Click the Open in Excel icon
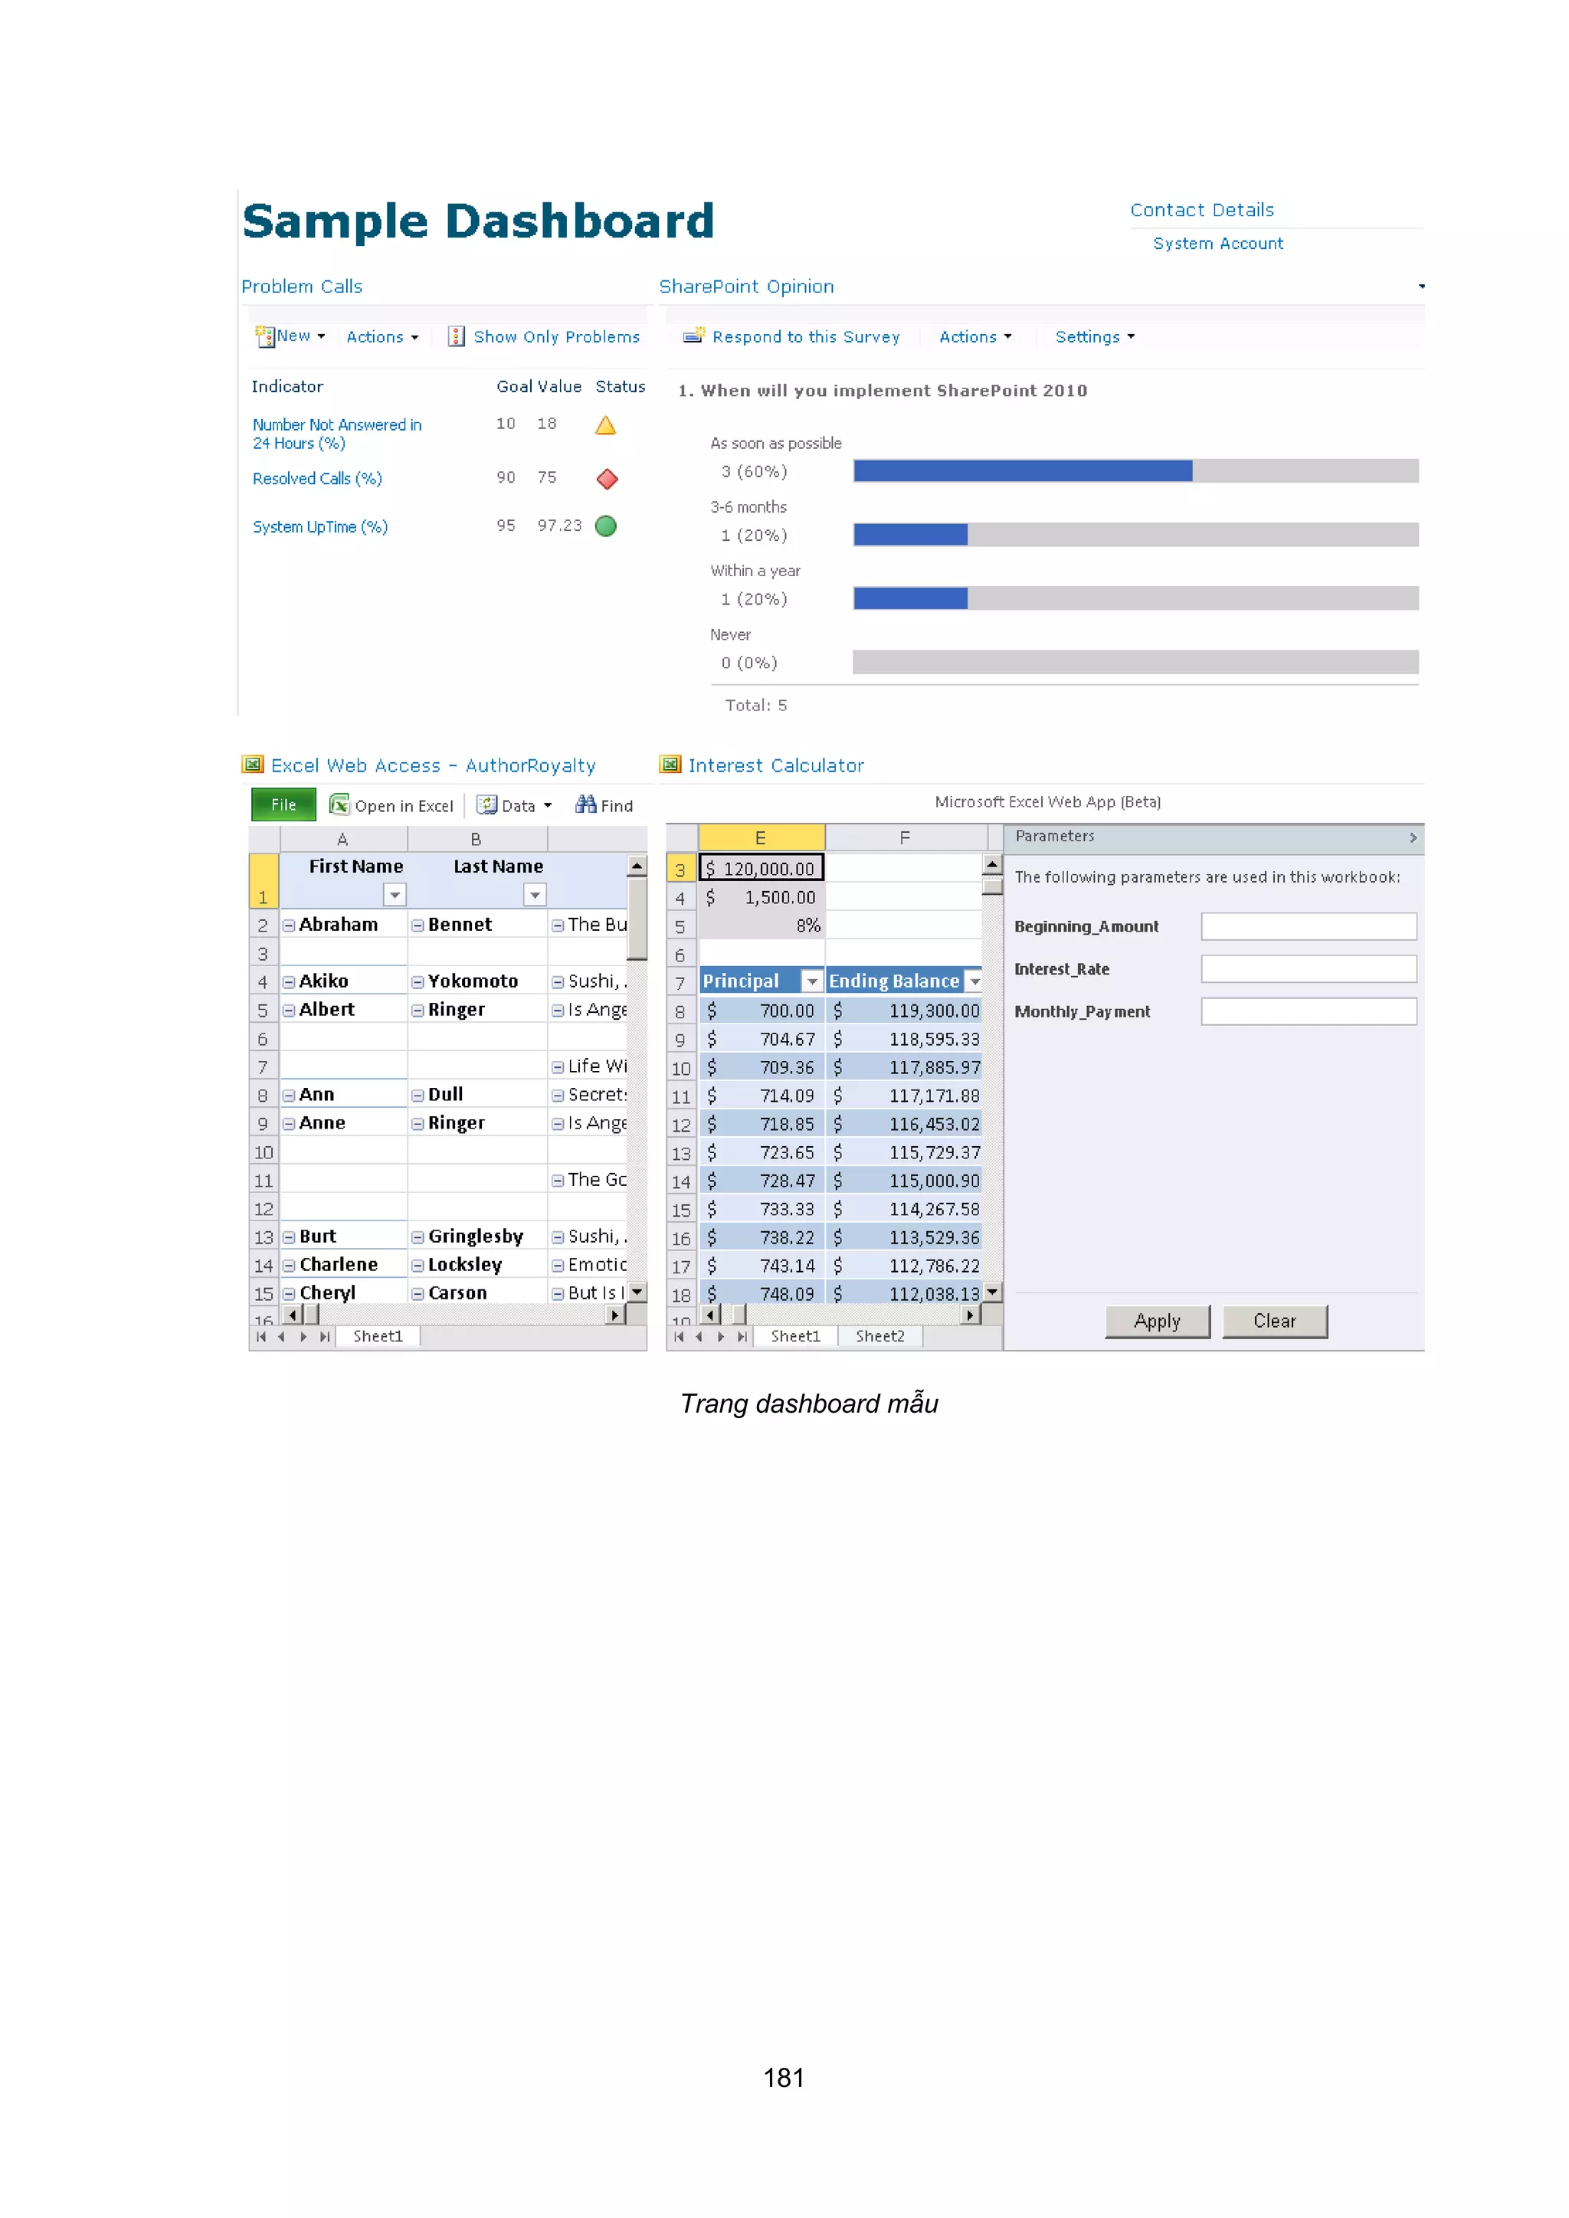Image resolution: width=1569 pixels, height=2218 pixels. click(x=339, y=804)
